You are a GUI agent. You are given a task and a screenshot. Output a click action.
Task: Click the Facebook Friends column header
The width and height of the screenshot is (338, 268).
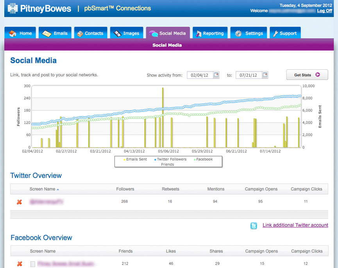pyautogui.click(x=125, y=251)
